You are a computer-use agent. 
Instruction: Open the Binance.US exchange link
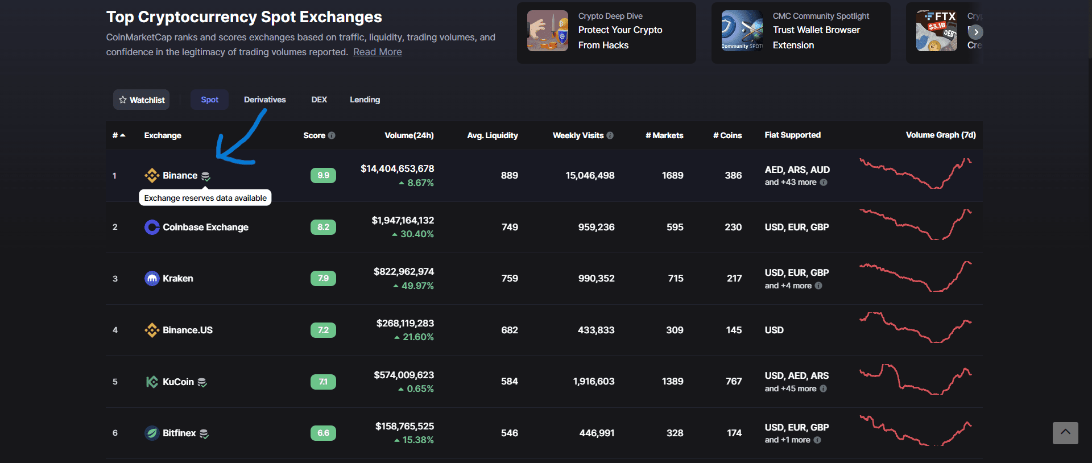[x=187, y=330]
